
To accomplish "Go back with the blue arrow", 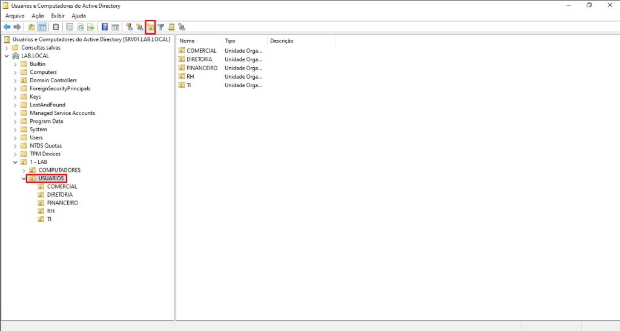I will click(7, 27).
